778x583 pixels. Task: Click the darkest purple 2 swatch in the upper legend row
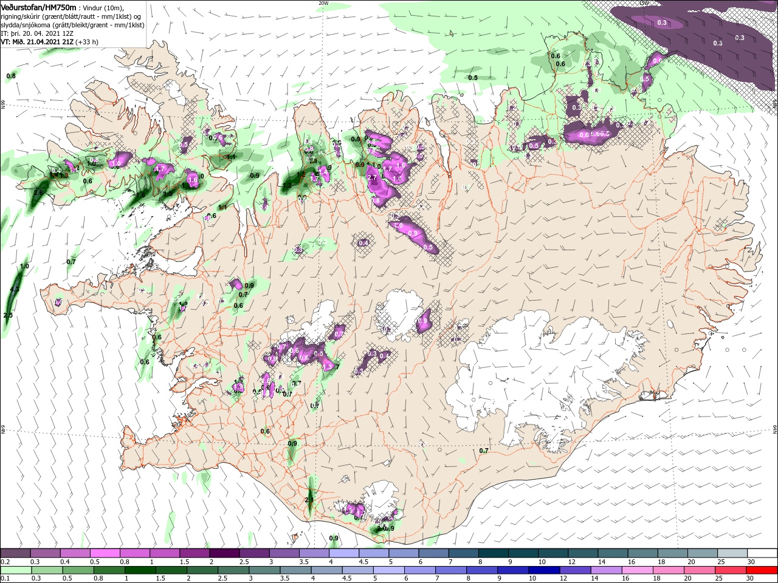pyautogui.click(x=224, y=553)
